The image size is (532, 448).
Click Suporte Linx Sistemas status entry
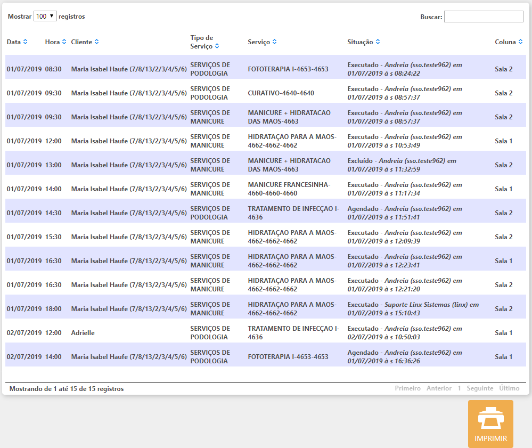click(x=413, y=309)
